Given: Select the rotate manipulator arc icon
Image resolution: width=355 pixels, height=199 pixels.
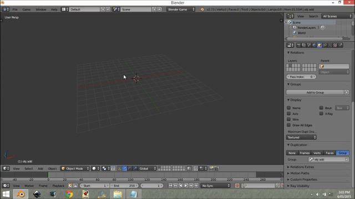Looking at the screenshot, I should click(130, 169).
